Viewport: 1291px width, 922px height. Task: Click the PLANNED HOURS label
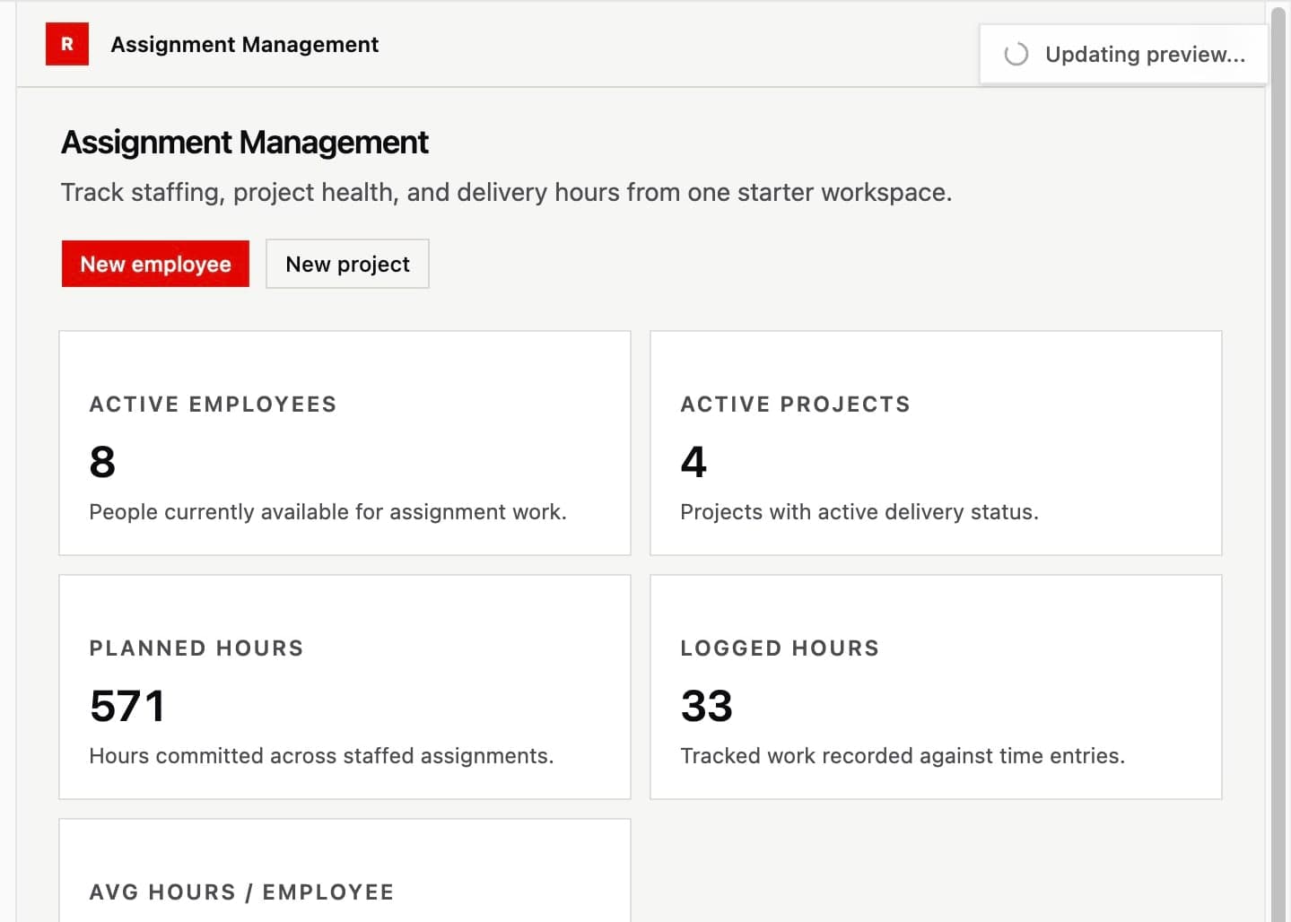pos(196,648)
